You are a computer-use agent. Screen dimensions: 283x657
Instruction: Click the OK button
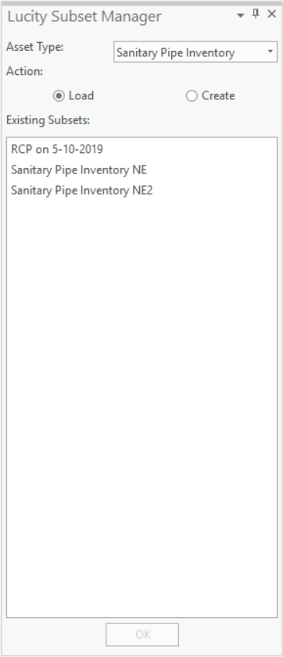142,634
